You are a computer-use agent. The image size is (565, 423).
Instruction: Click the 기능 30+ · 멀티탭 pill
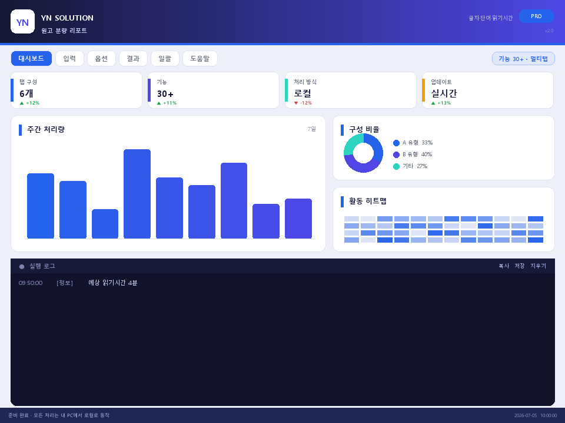coord(523,59)
